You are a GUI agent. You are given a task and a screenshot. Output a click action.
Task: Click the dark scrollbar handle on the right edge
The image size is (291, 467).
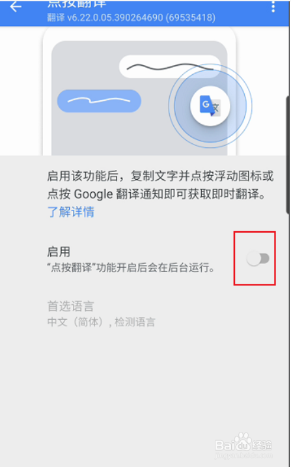coord(288,155)
